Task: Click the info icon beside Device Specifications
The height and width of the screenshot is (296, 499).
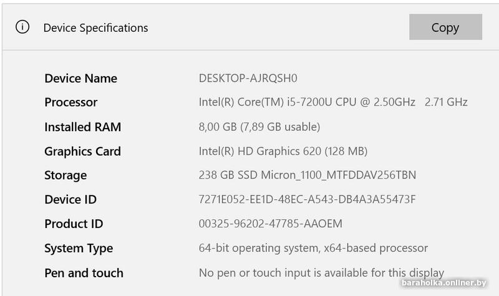Action: tap(22, 27)
